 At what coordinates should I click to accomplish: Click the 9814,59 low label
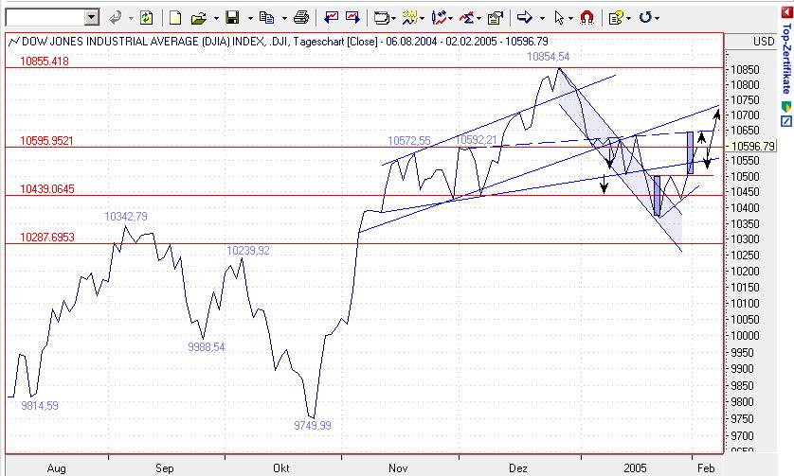40,406
